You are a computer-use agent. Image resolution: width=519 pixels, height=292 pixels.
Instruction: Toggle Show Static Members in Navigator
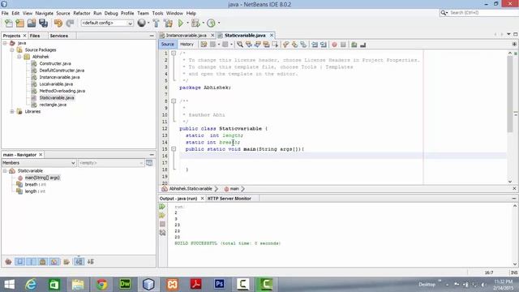click(32, 261)
